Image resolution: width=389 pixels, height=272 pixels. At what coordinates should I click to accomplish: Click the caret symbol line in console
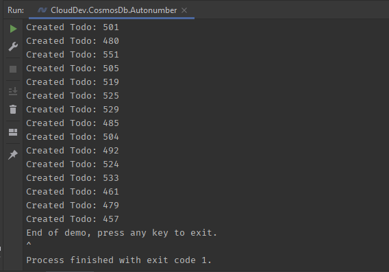pos(29,244)
